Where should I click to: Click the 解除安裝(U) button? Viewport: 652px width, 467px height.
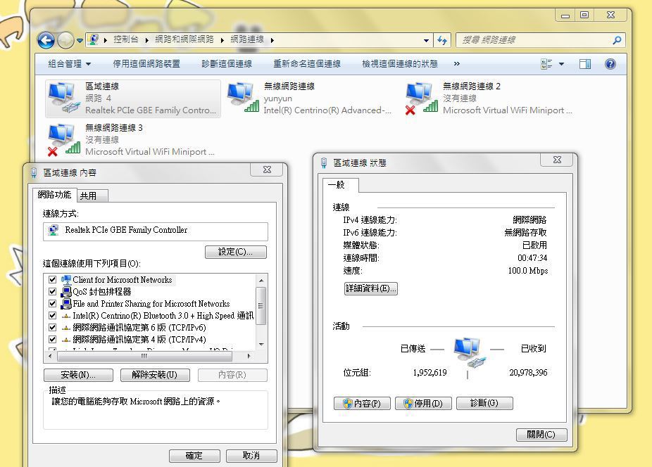pos(155,375)
